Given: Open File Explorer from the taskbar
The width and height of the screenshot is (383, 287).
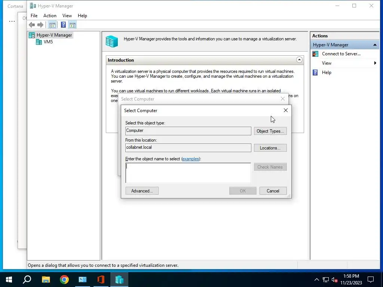Looking at the screenshot, I should click(x=46, y=280).
